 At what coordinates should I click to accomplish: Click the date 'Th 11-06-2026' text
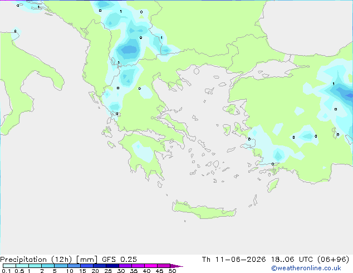(234, 260)
